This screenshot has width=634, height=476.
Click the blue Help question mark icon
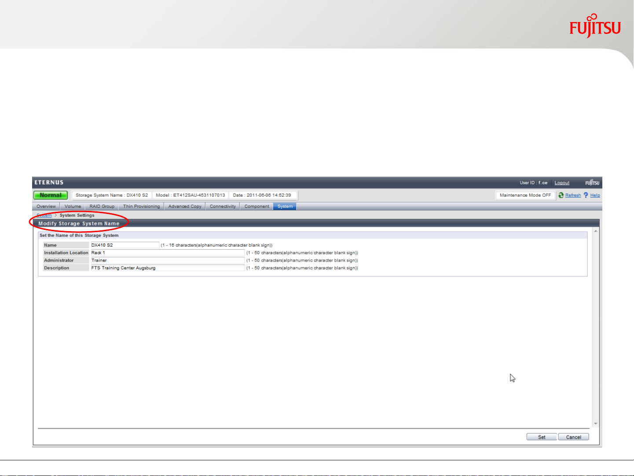[586, 195]
